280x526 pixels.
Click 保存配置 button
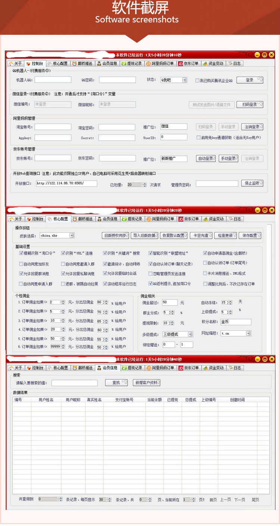[x=250, y=236]
